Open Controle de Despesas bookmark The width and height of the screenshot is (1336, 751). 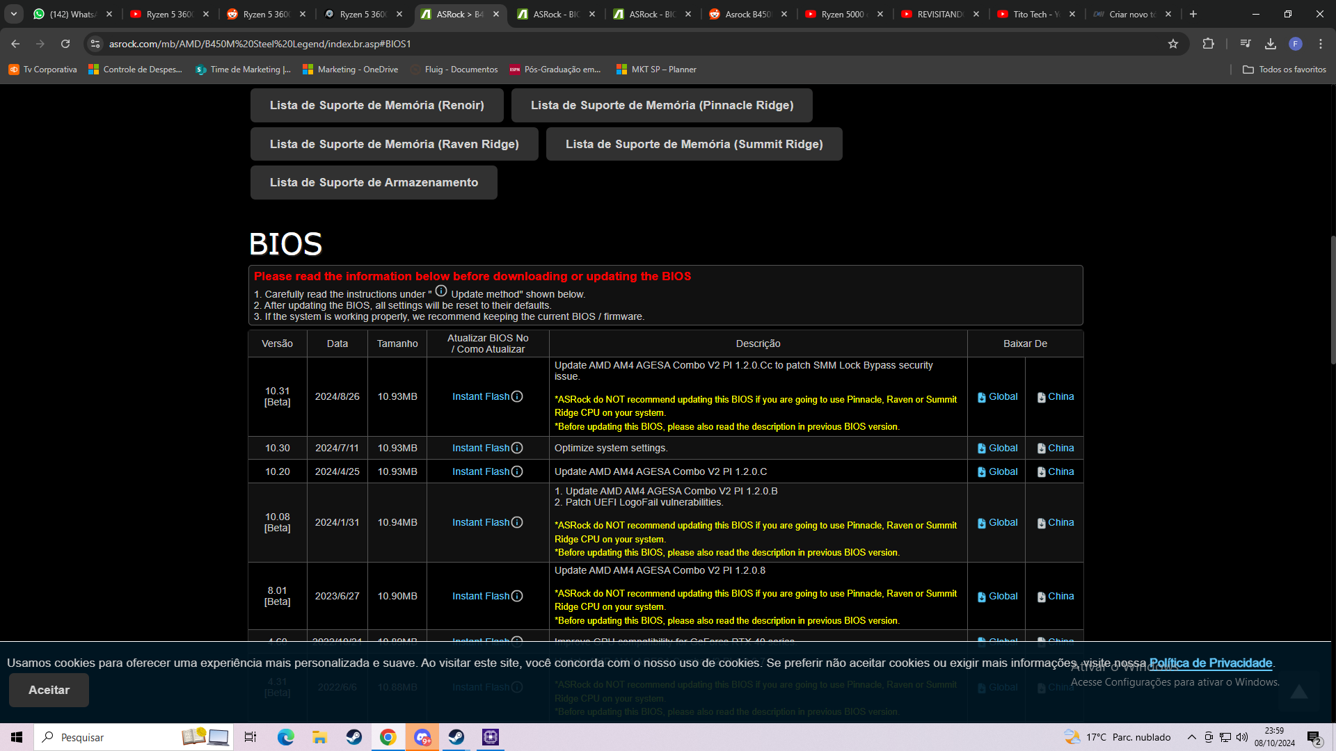point(135,70)
